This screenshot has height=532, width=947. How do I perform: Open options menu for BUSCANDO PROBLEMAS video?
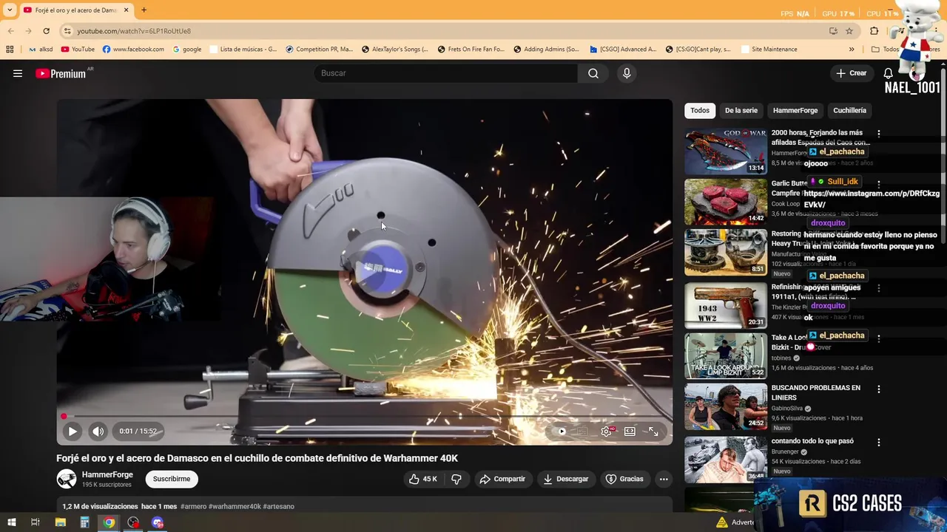pyautogui.click(x=879, y=389)
